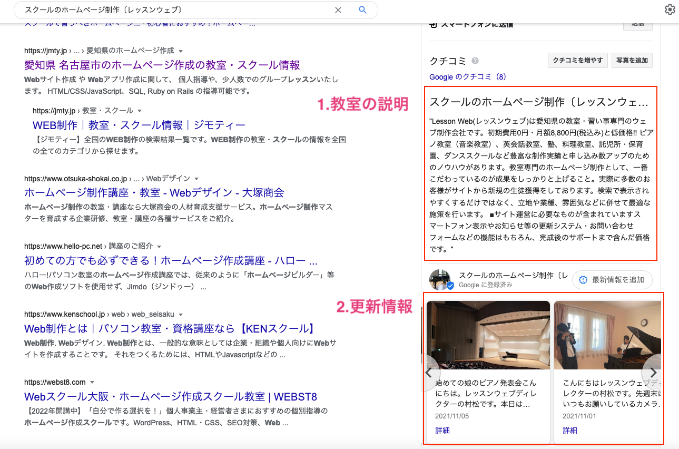This screenshot has height=449, width=679.
Task: Click the business profile avatar
Action: pyautogui.click(x=440, y=280)
